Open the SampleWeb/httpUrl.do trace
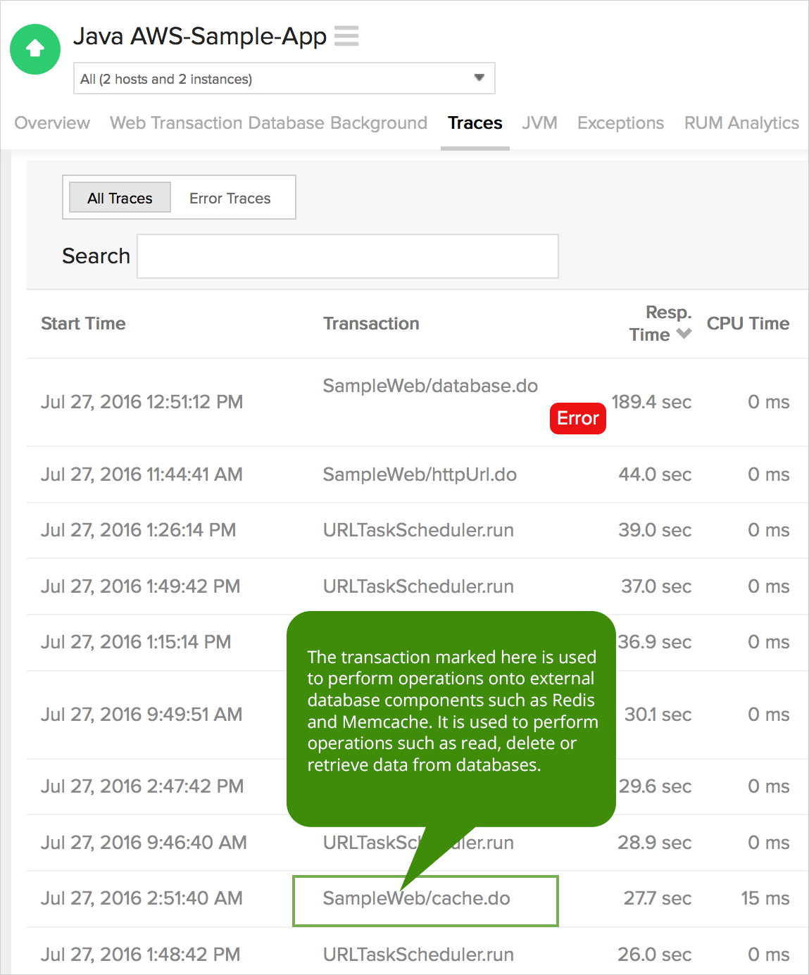Image resolution: width=809 pixels, height=975 pixels. click(420, 474)
